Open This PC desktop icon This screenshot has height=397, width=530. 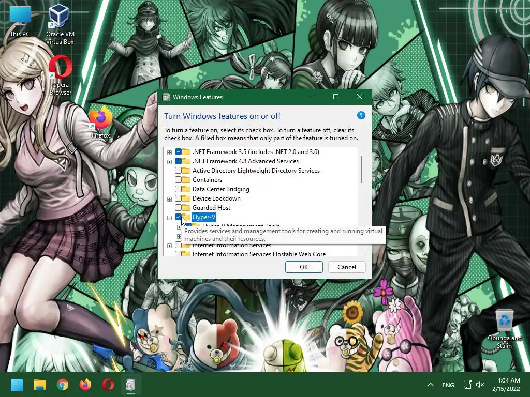(20, 21)
